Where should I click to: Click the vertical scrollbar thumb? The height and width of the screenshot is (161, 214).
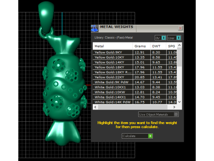[x=180, y=57]
